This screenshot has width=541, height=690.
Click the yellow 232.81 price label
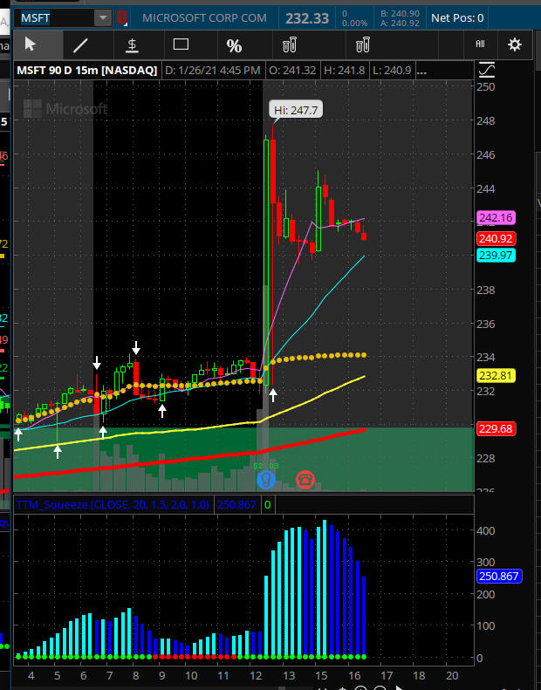[494, 375]
